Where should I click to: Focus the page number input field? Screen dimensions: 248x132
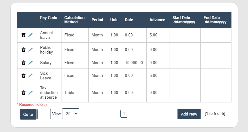click(x=44, y=114)
